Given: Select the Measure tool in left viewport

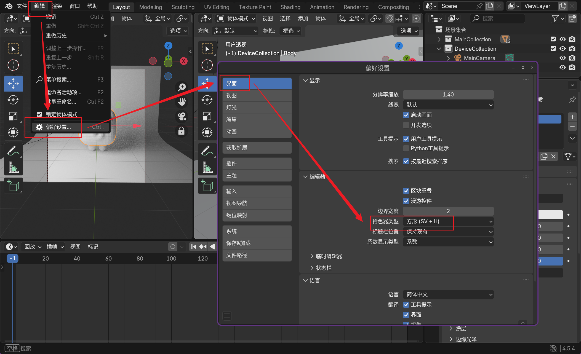Looking at the screenshot, I should click(x=13, y=167).
